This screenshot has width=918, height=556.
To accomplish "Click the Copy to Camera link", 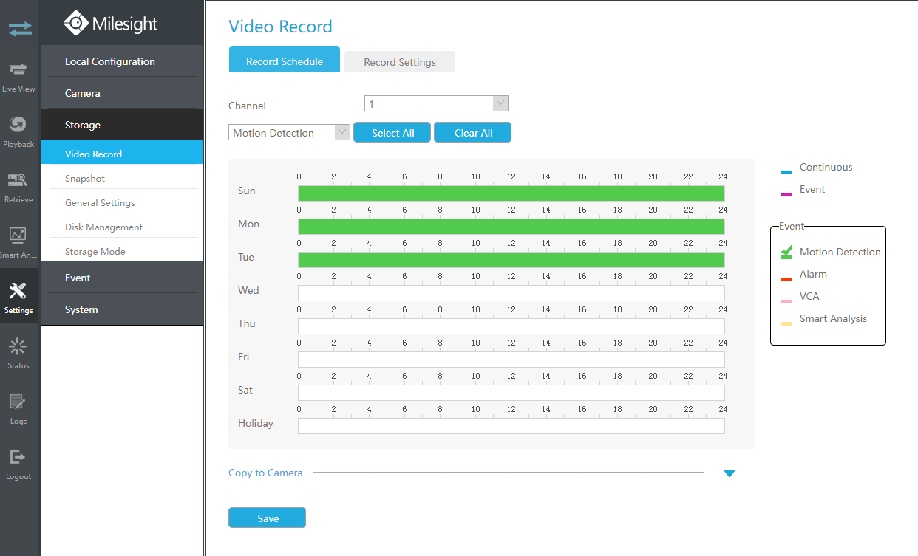I will coord(265,473).
